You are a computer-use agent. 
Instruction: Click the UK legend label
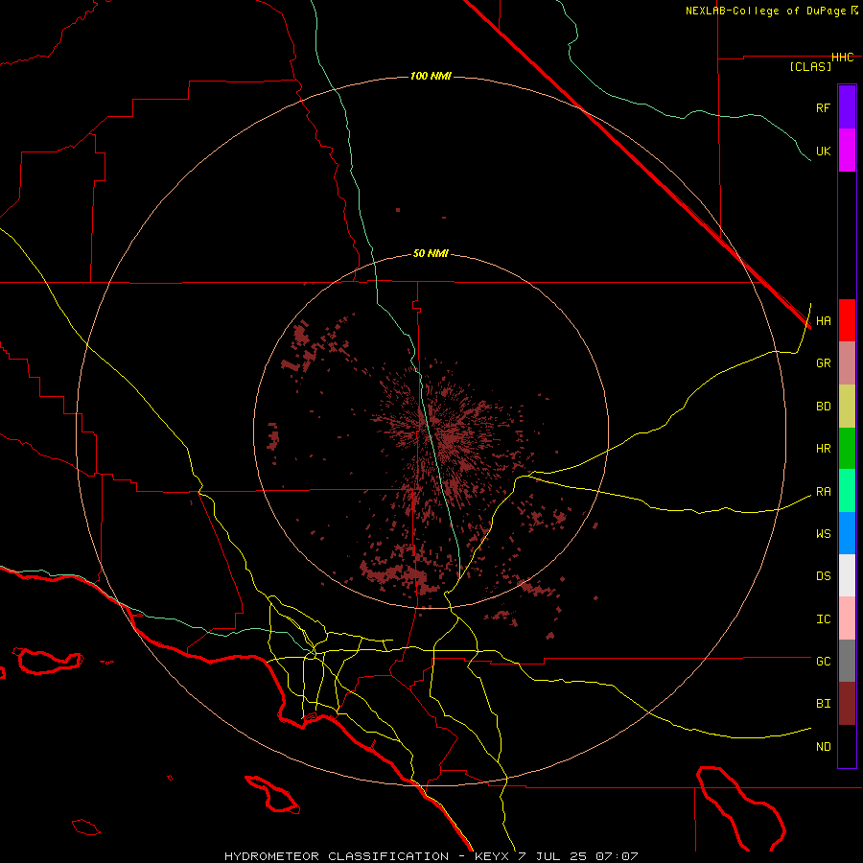pos(823,151)
